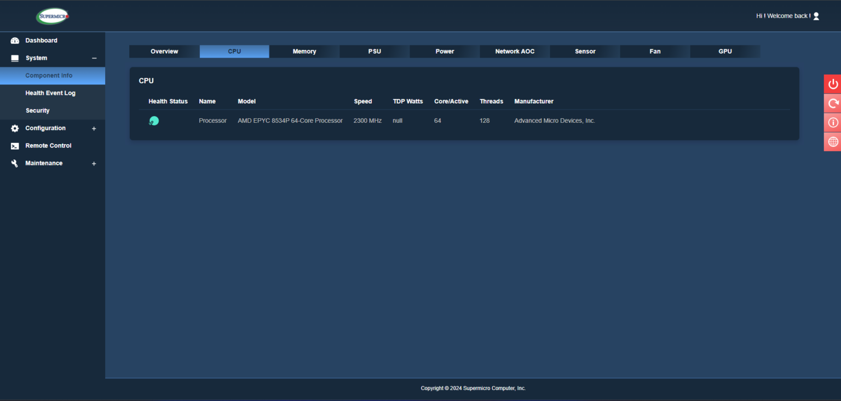Click the Configuration sidebar label
The width and height of the screenshot is (841, 401).
45,128
